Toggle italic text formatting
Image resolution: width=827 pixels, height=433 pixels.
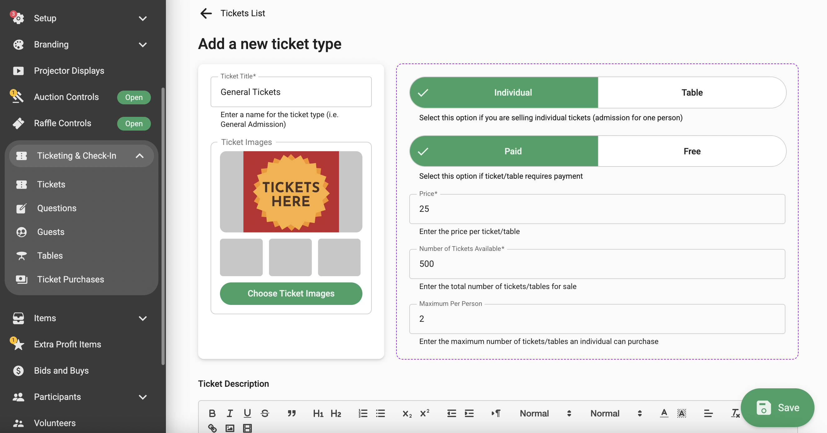tap(230, 413)
